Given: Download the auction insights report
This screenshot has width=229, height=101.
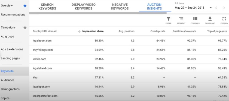Looking at the screenshot, I should coord(210,21).
